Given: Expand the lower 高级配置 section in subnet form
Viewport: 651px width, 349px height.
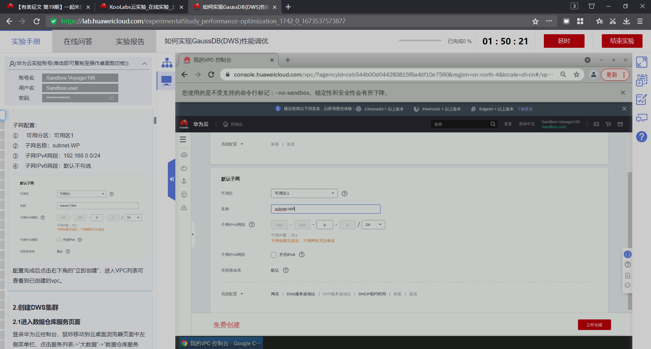Looking at the screenshot, I should 232,294.
